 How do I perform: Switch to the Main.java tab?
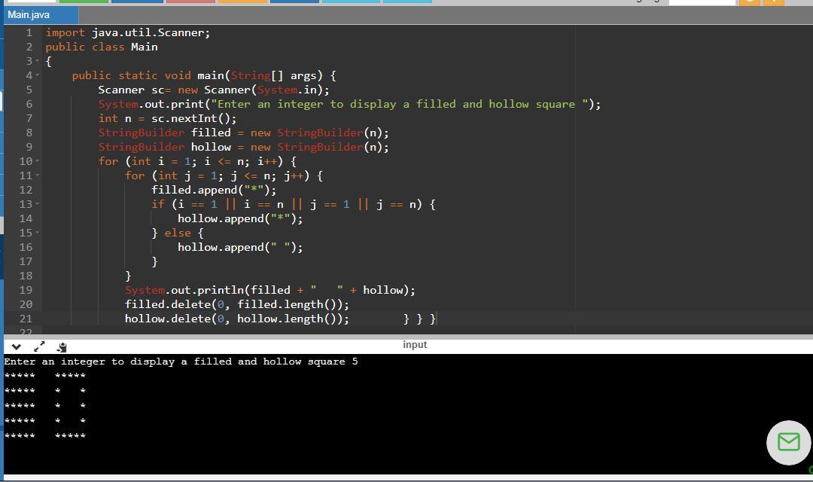coord(29,14)
